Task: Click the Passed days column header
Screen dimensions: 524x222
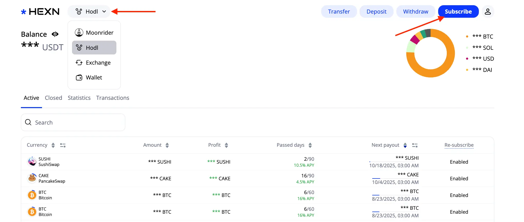Action: click(x=290, y=145)
